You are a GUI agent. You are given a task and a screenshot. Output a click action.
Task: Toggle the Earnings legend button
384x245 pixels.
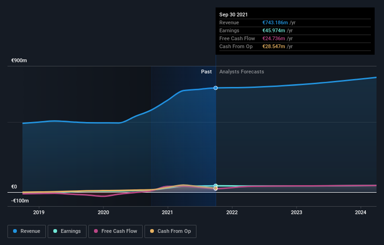[x=67, y=231]
